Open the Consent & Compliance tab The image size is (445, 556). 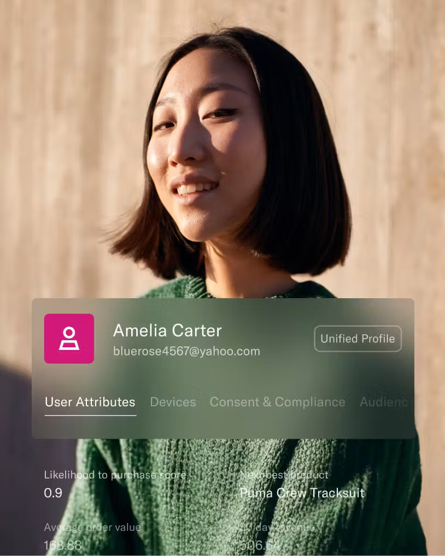(278, 403)
